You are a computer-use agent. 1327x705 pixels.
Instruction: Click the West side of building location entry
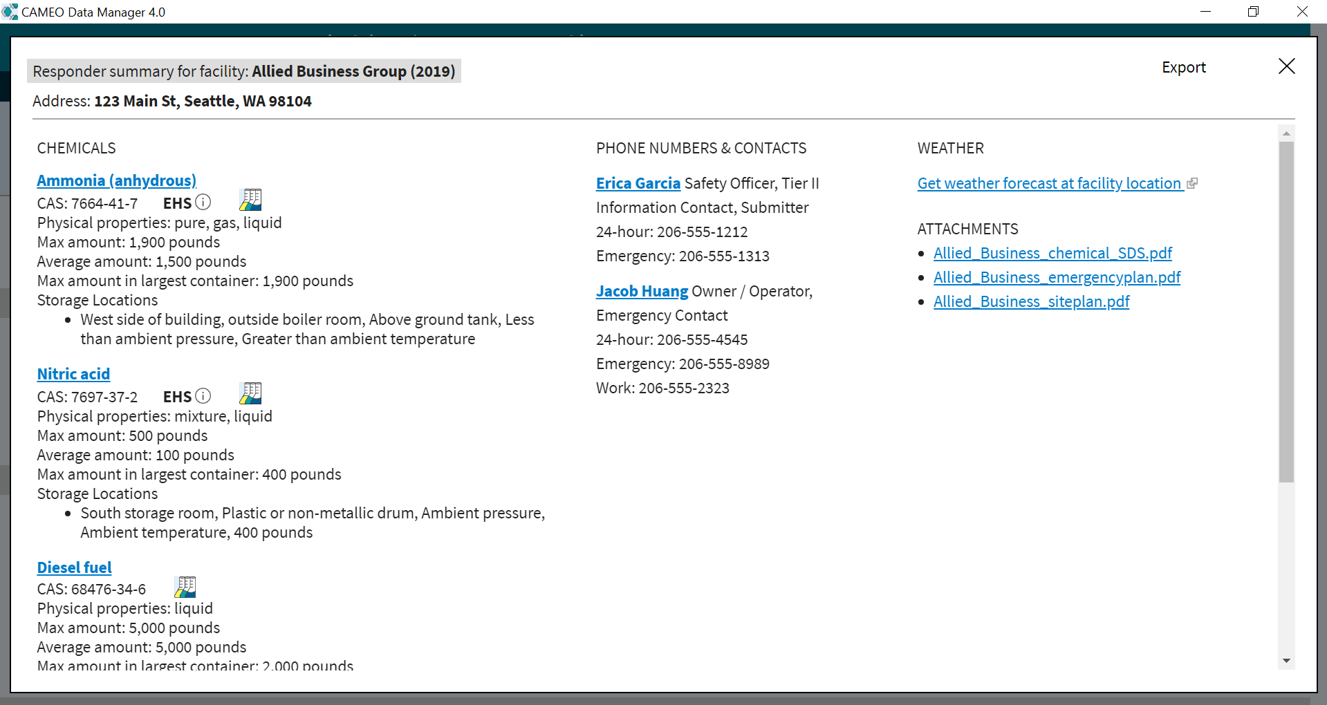(307, 329)
